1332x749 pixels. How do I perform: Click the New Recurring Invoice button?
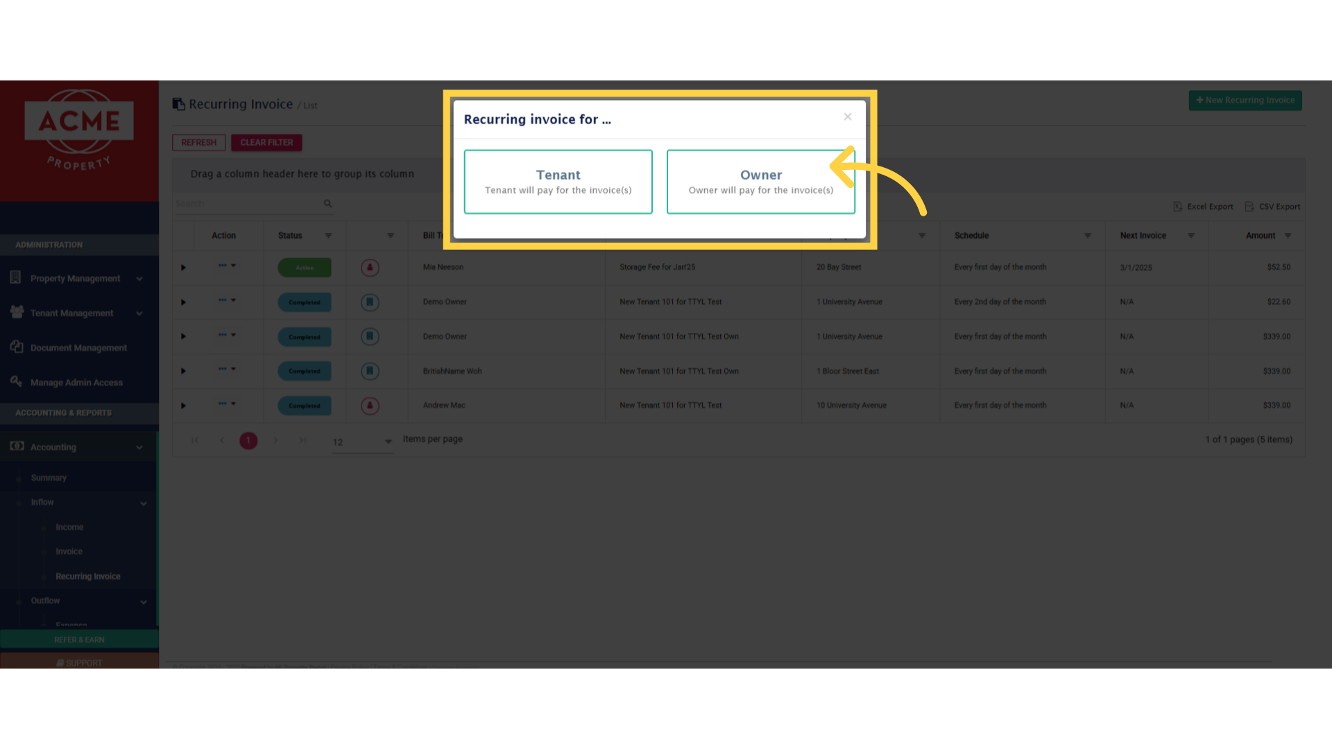[1245, 101]
